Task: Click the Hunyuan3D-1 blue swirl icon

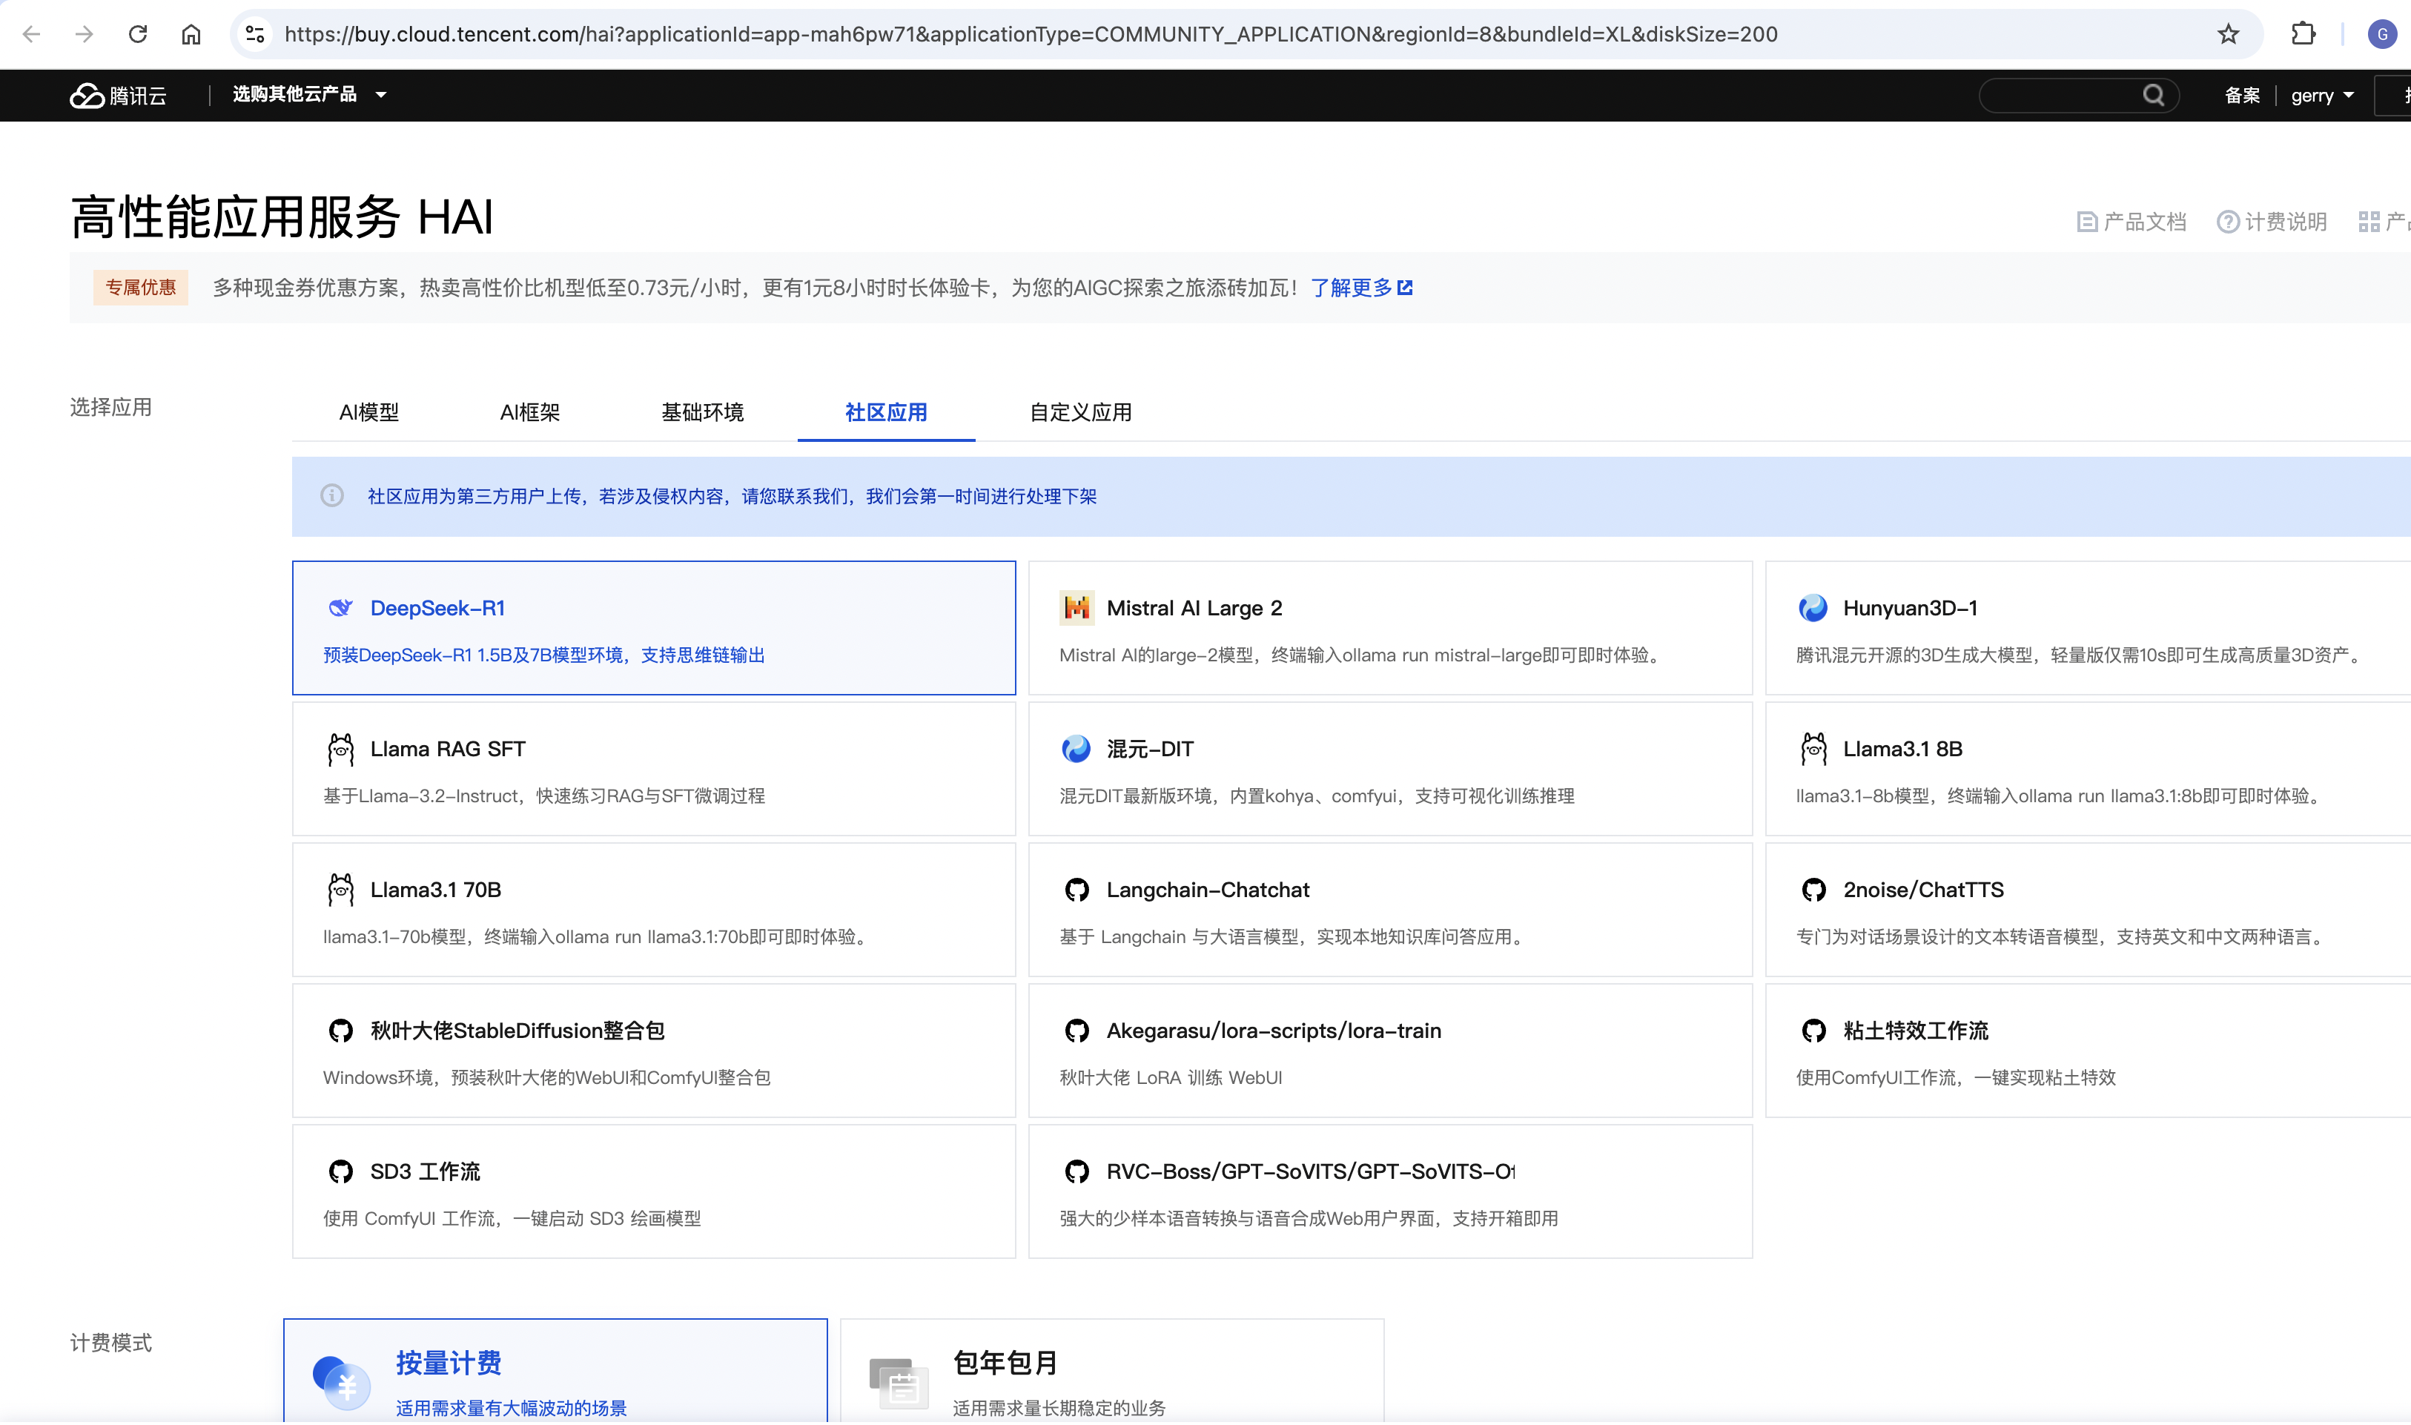Action: (1813, 608)
